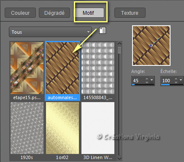
Task: Click the 1or02 name label
Action: 62,157
